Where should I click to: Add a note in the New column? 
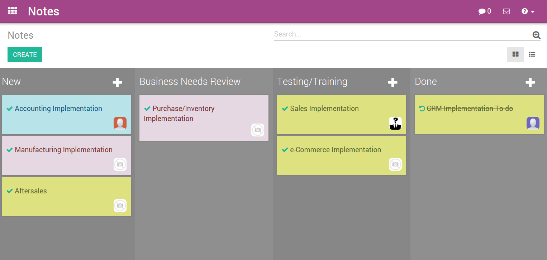pyautogui.click(x=117, y=82)
